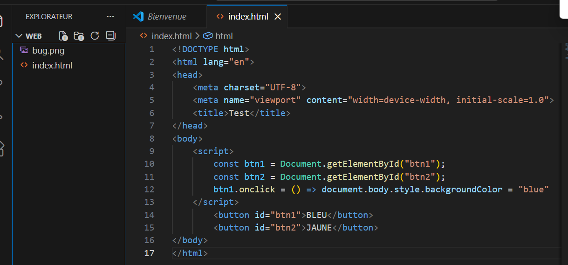Image resolution: width=568 pixels, height=265 pixels.
Task: Click index.html in the breadcrumb path
Action: coord(171,36)
